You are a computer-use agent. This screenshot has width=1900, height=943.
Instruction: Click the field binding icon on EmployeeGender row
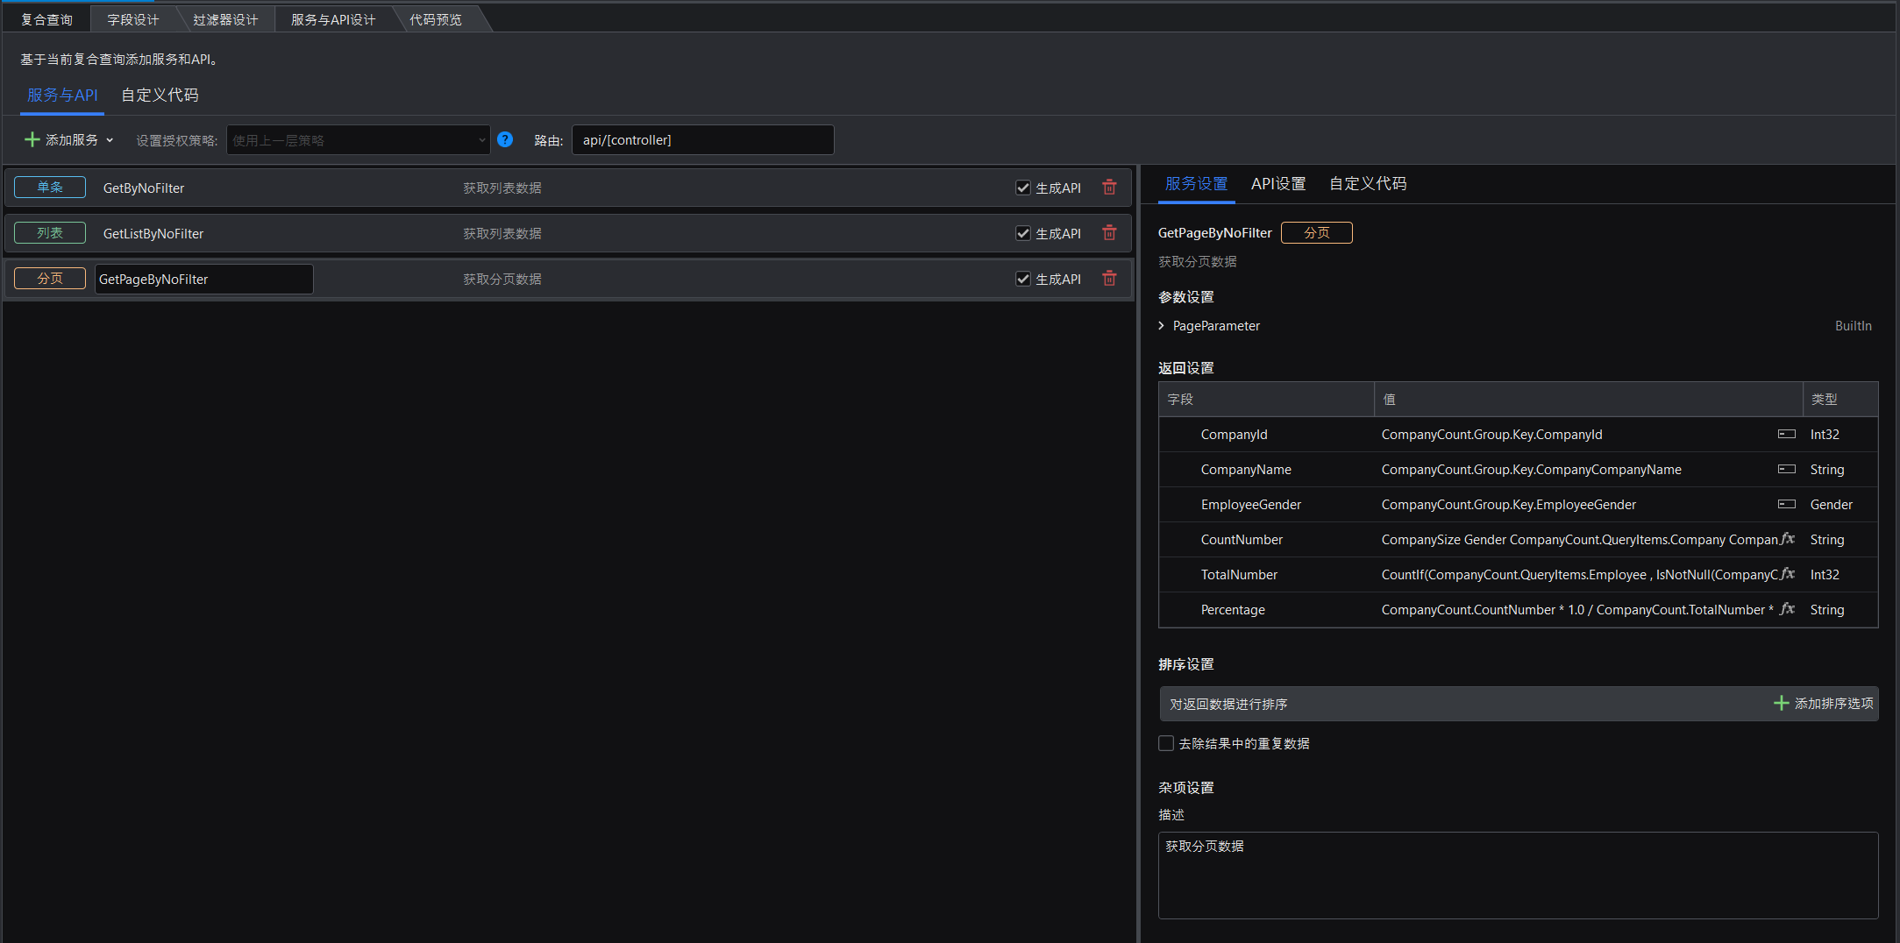(x=1786, y=504)
